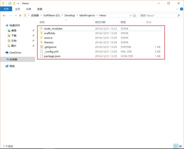Viewport: 184px width, 149px height.
Task: Select Hexo in the address path
Action: point(103,16)
